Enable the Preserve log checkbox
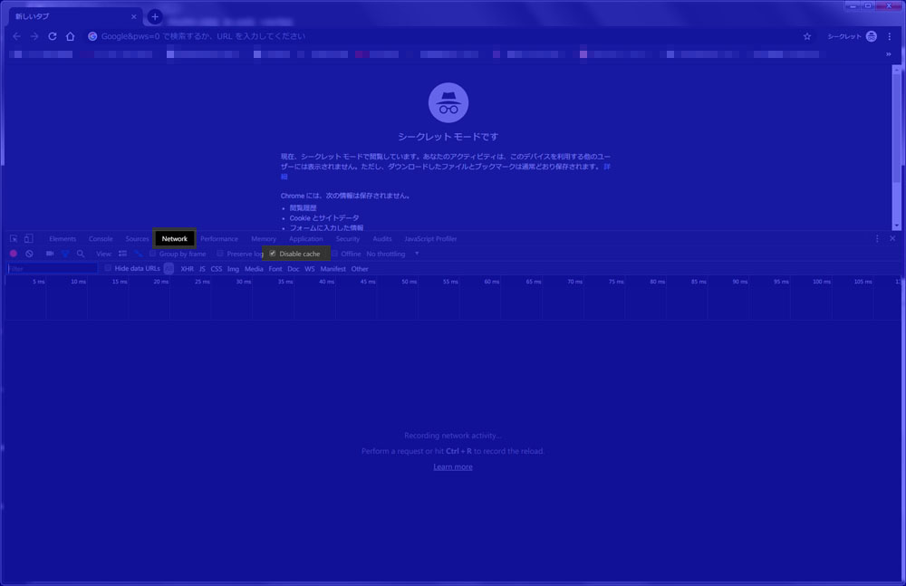906x586 pixels. [220, 254]
